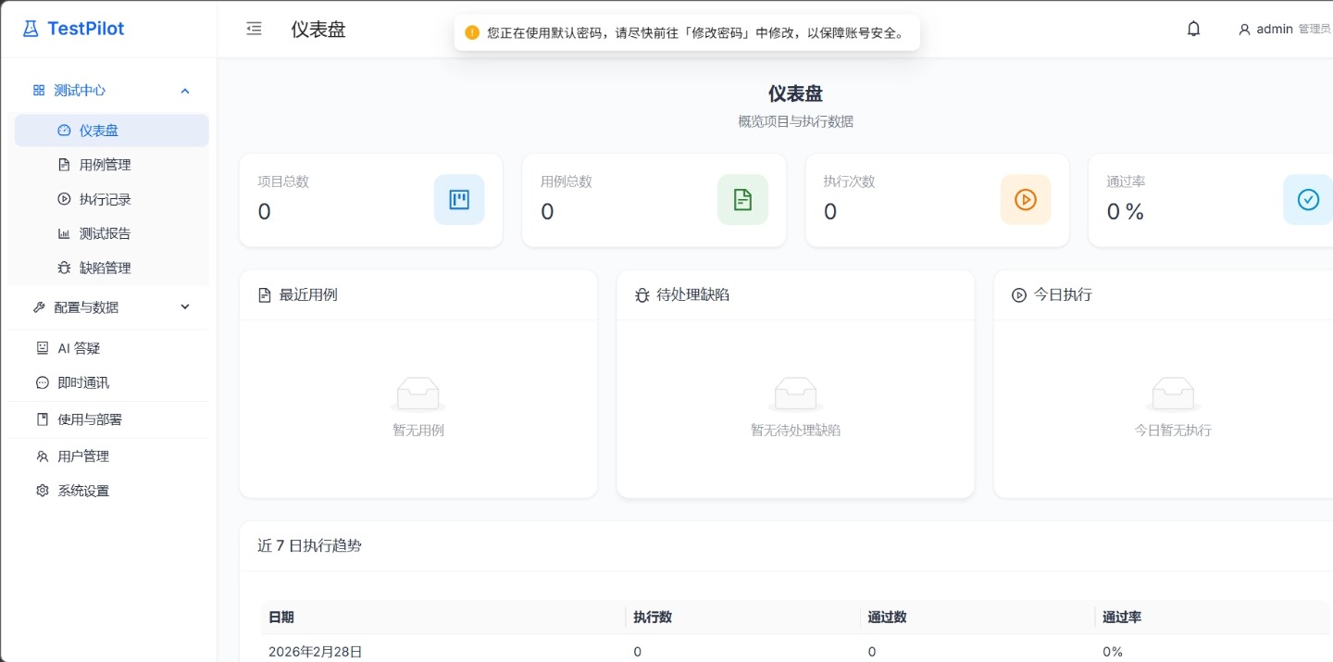Click the 测试中心 grid icon
The width and height of the screenshot is (1333, 662).
[x=39, y=91]
